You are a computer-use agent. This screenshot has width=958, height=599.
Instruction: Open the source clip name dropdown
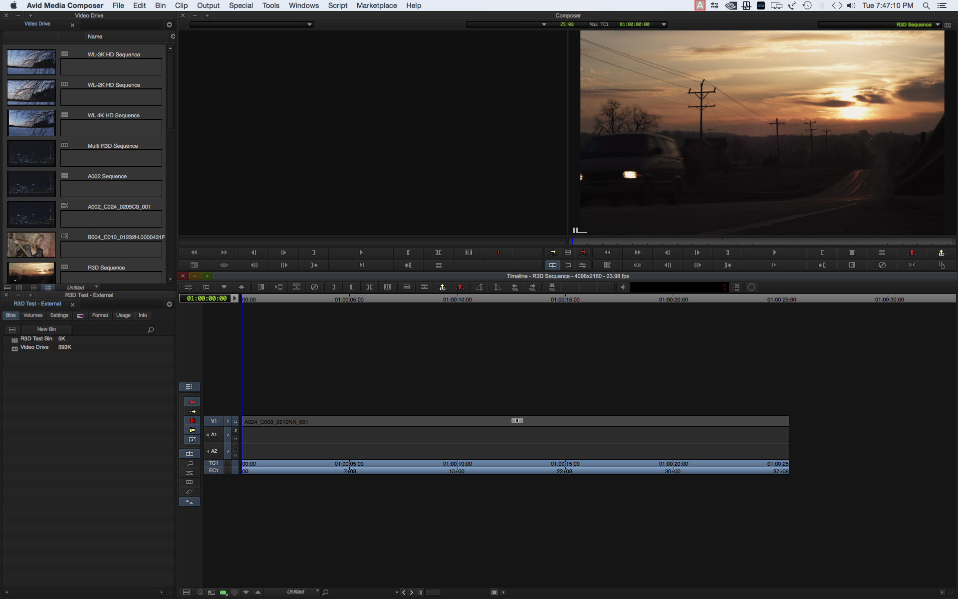pos(309,24)
